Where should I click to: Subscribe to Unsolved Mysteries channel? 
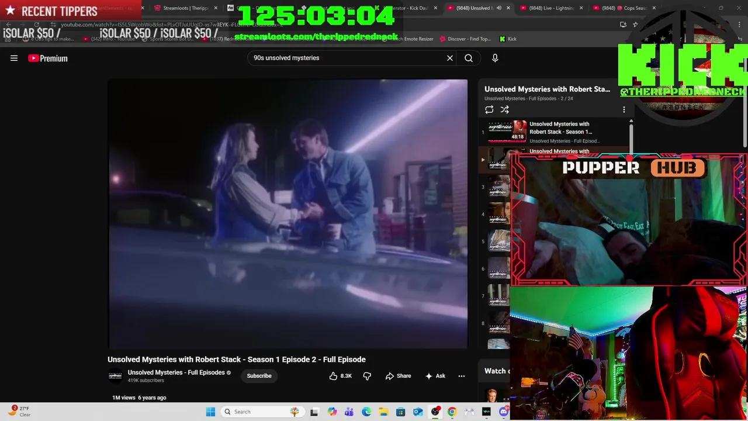[259, 376]
